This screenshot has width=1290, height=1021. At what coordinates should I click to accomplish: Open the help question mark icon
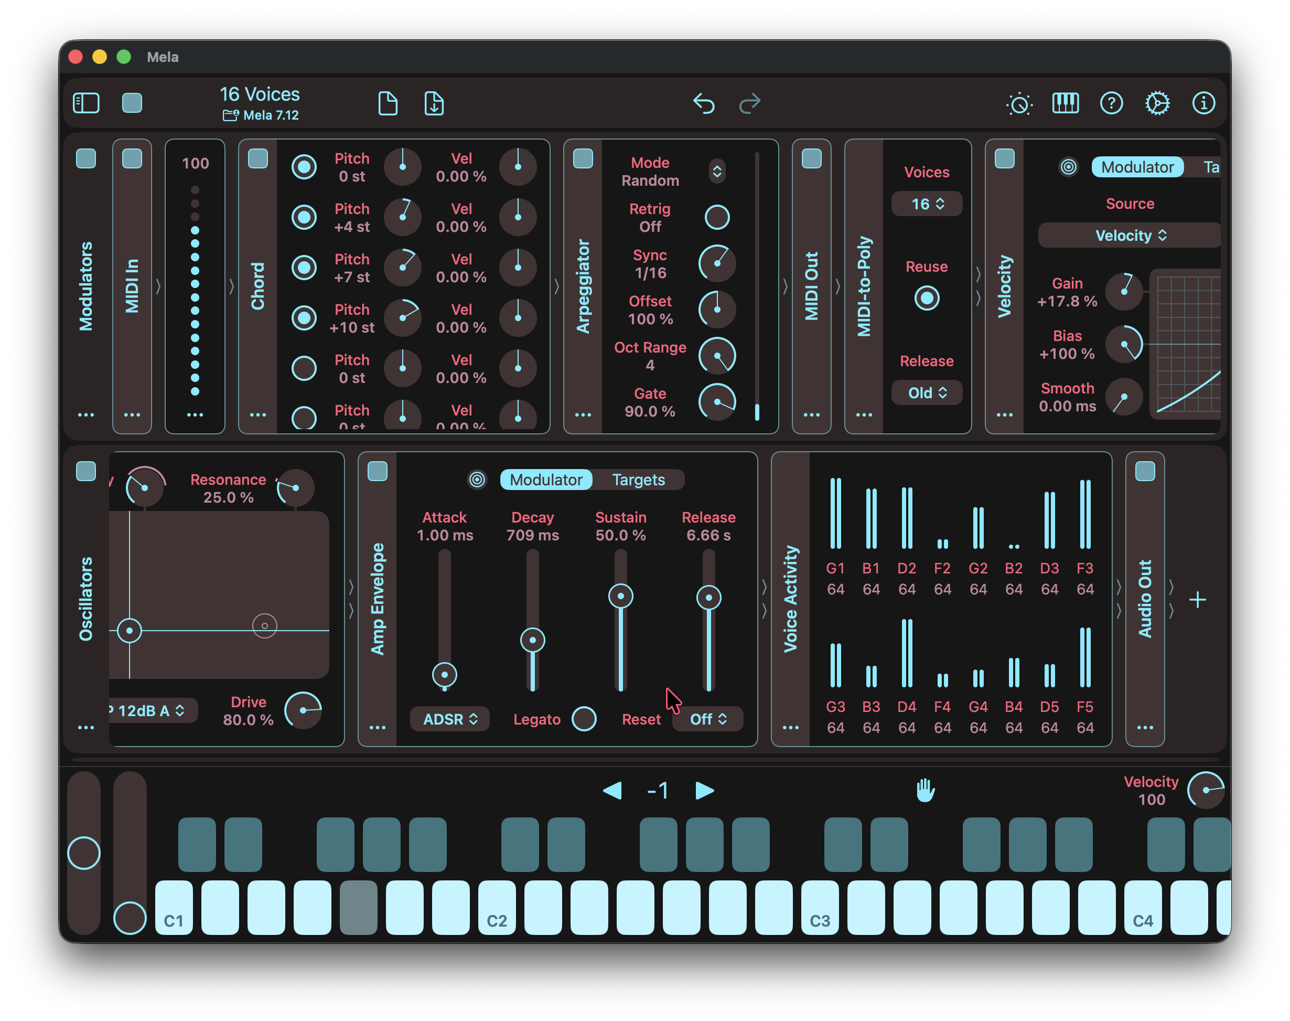point(1111,103)
